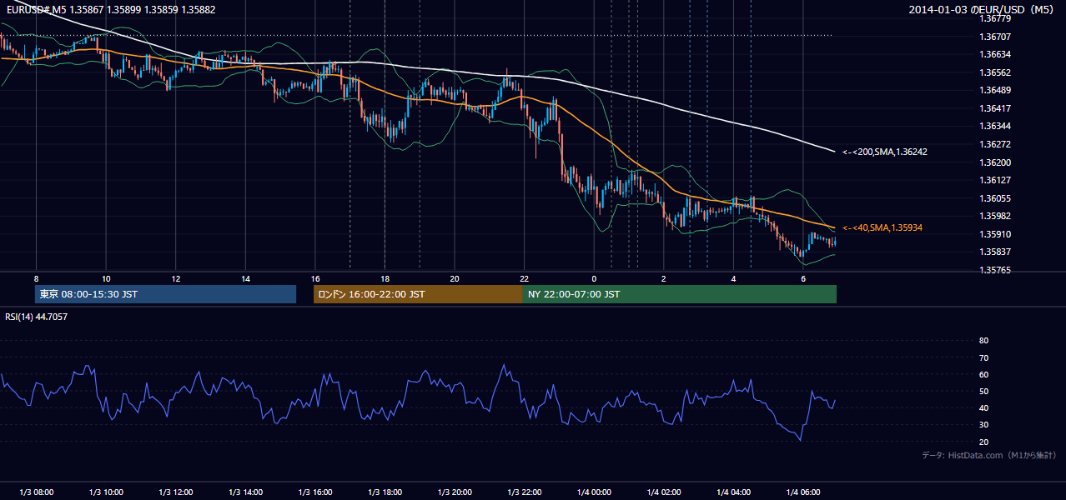Click price axis label 1.36489
This screenshot has width=1066, height=500.
point(995,90)
